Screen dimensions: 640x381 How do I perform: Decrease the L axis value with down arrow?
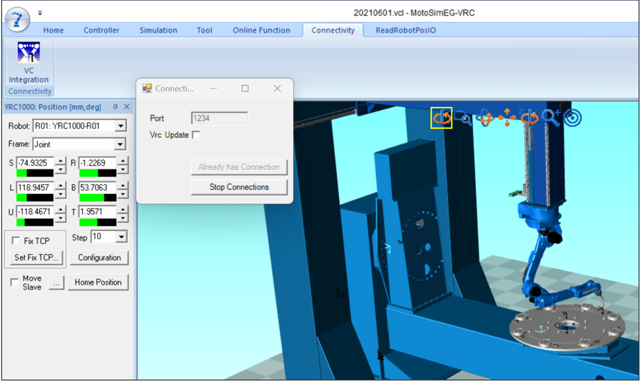(60, 193)
